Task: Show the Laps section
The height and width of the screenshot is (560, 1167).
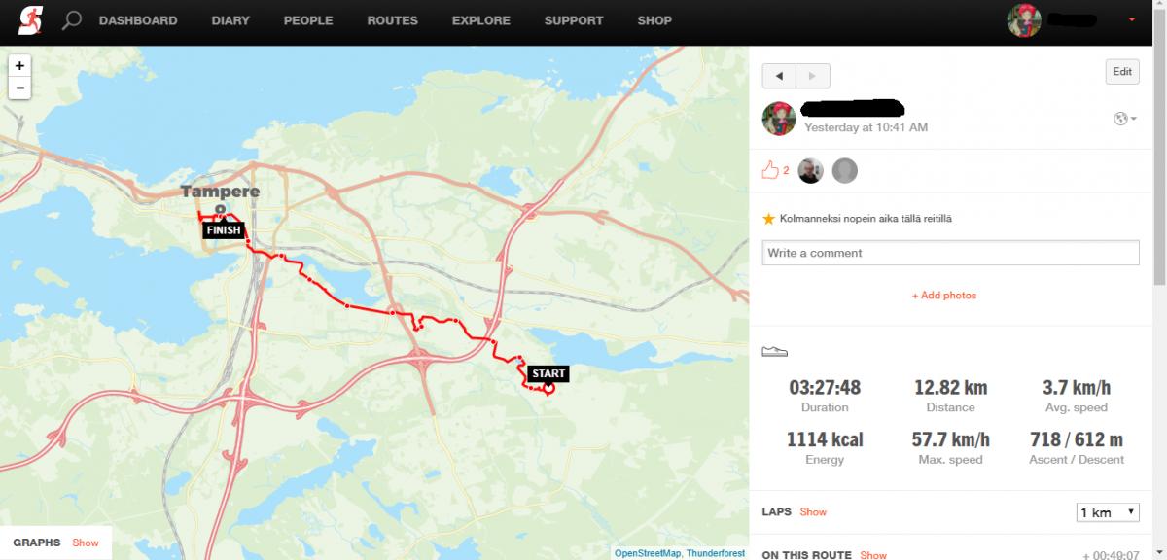Action: [x=813, y=511]
